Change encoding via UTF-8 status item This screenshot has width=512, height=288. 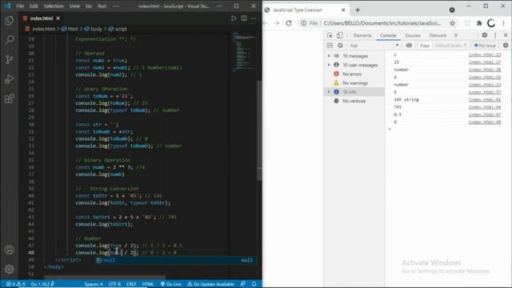point(114,284)
